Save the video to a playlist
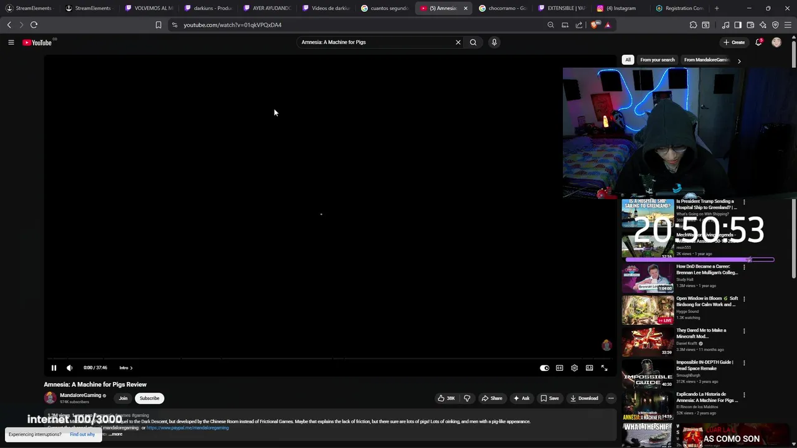The height and width of the screenshot is (448, 797). point(549,398)
